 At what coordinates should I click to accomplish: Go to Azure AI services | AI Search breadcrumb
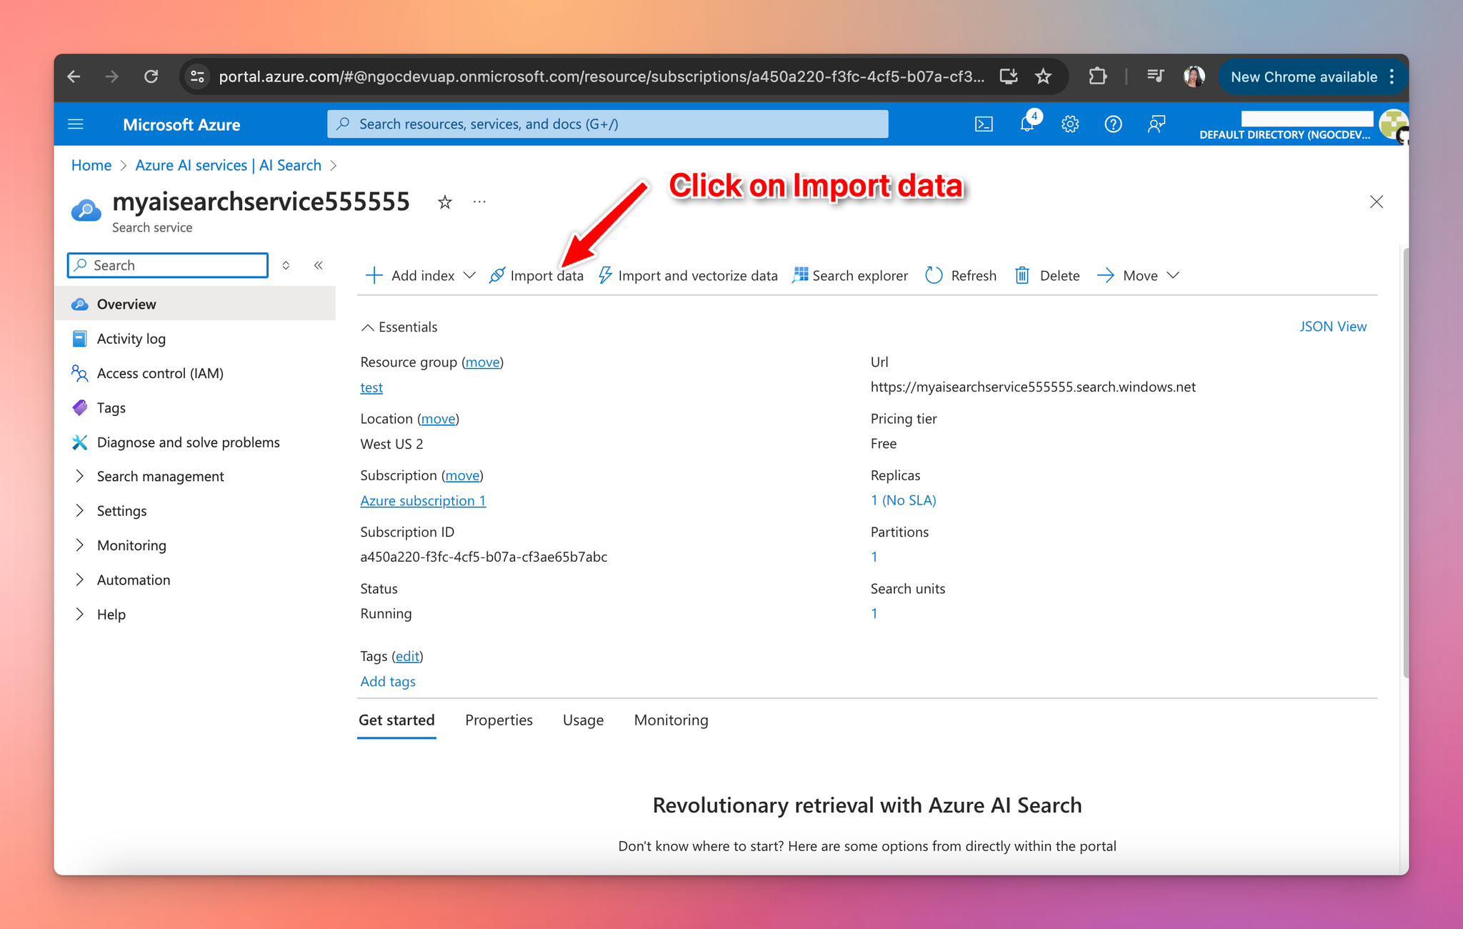tap(228, 165)
